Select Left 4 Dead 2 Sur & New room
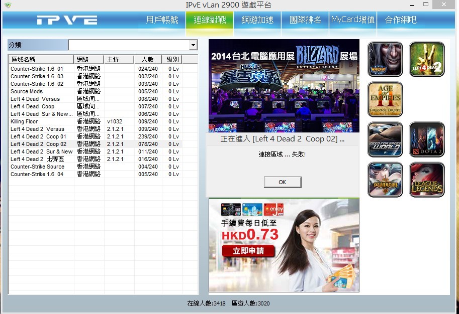This screenshot has width=459, height=314. [95, 151]
